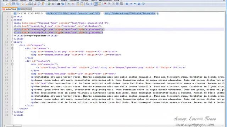Toggle synchronized horizontal scrolling
The height and width of the screenshot is (127, 227).
[x=82, y=4]
